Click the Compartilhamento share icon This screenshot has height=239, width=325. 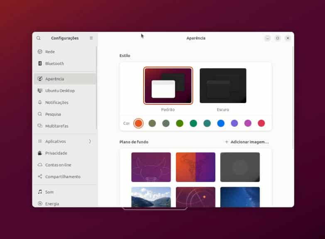pyautogui.click(x=40, y=176)
